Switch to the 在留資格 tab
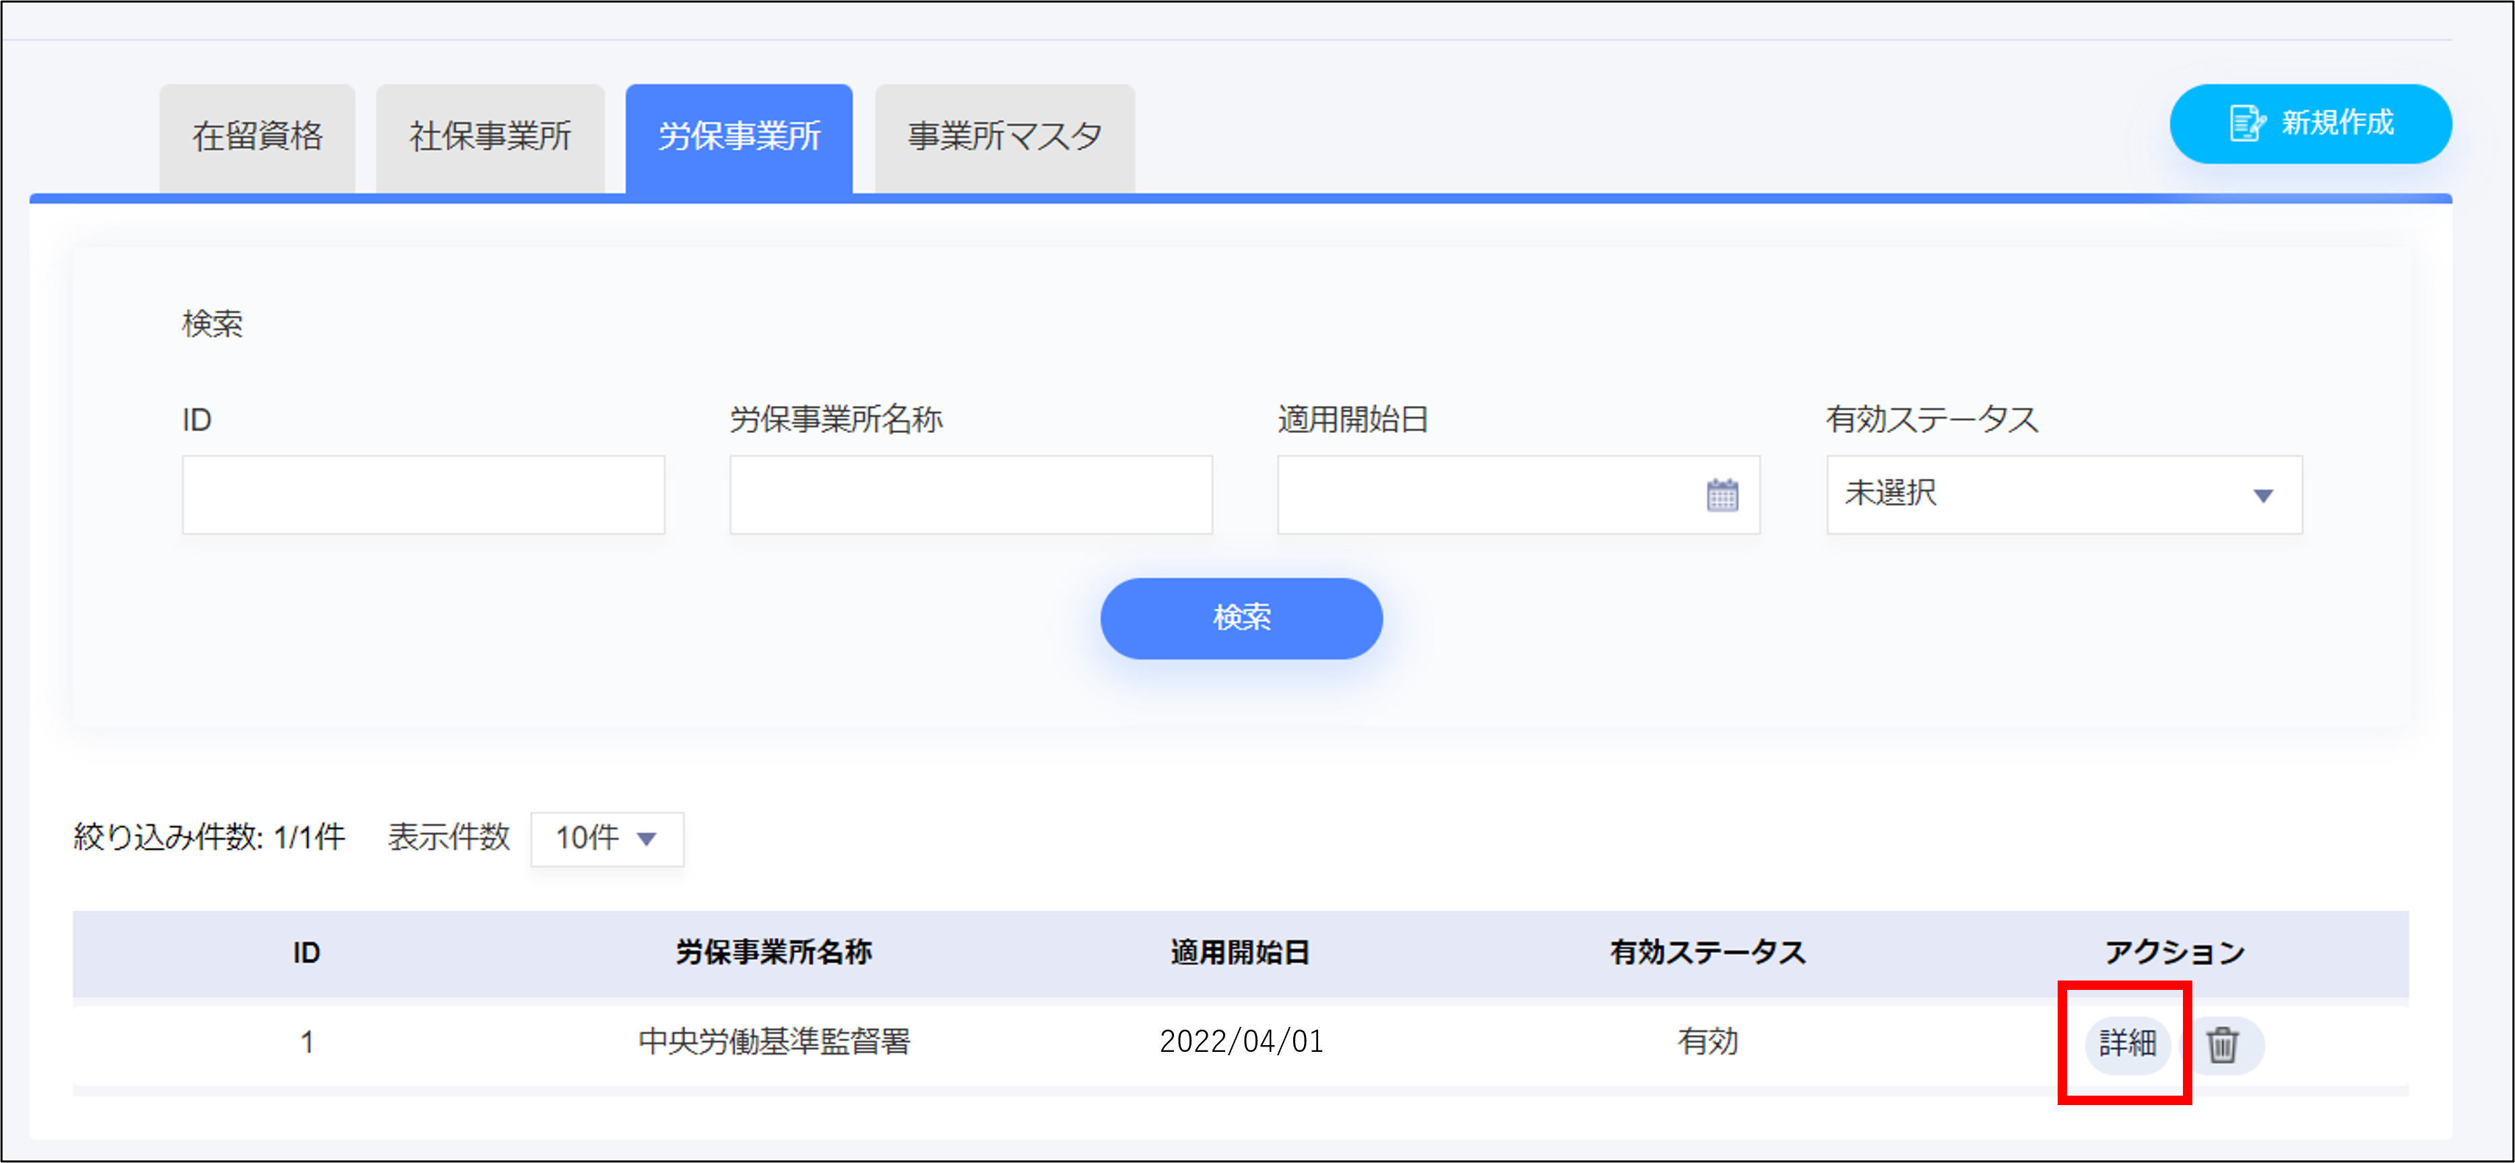This screenshot has height=1163, width=2515. click(257, 137)
